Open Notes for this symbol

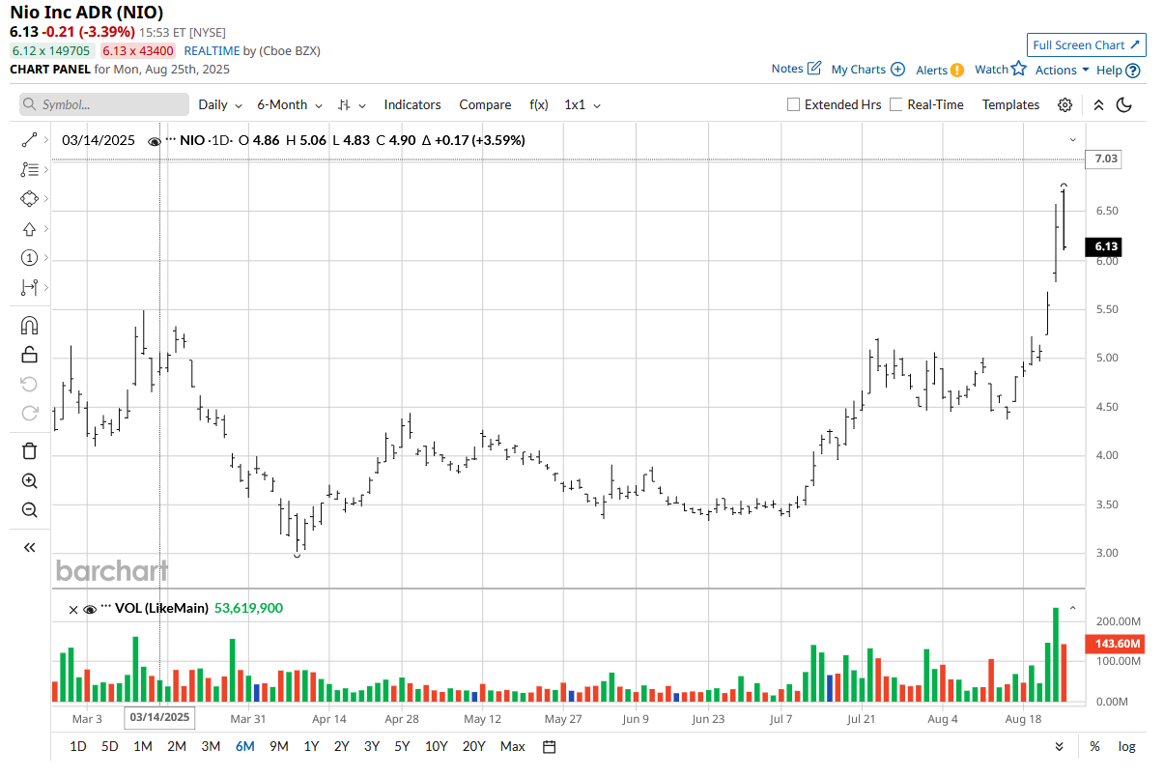796,69
